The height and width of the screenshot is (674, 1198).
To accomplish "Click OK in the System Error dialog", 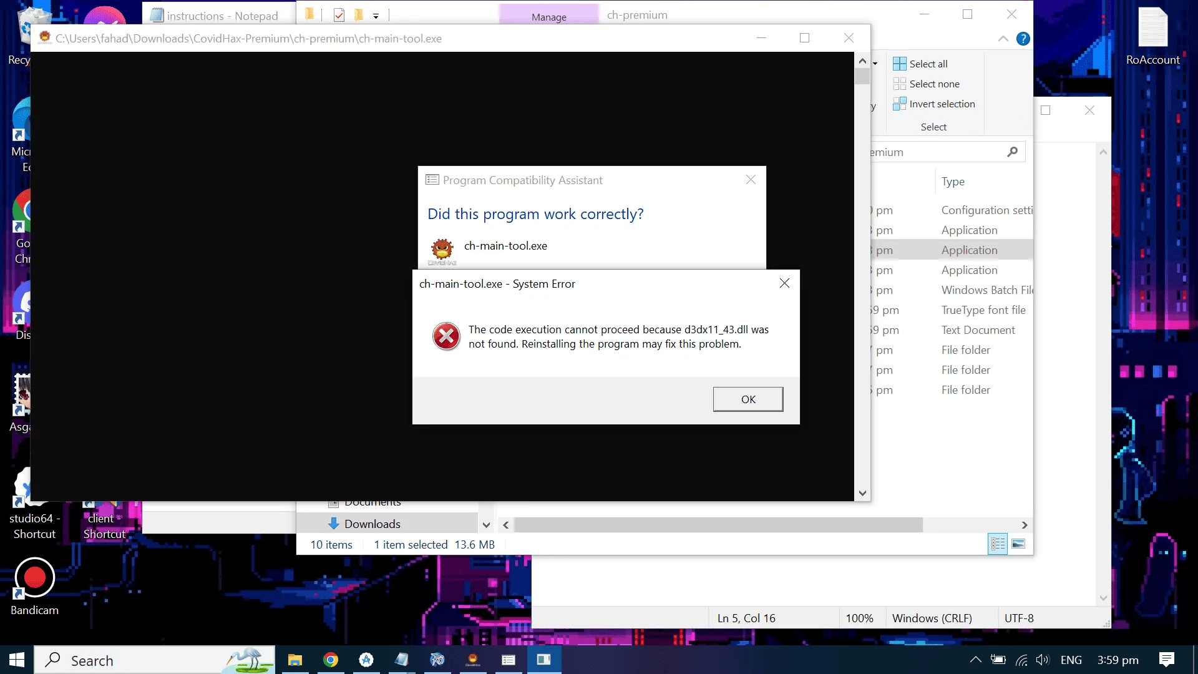I will tap(748, 399).
